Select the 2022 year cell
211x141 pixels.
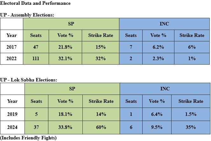coord(11,59)
